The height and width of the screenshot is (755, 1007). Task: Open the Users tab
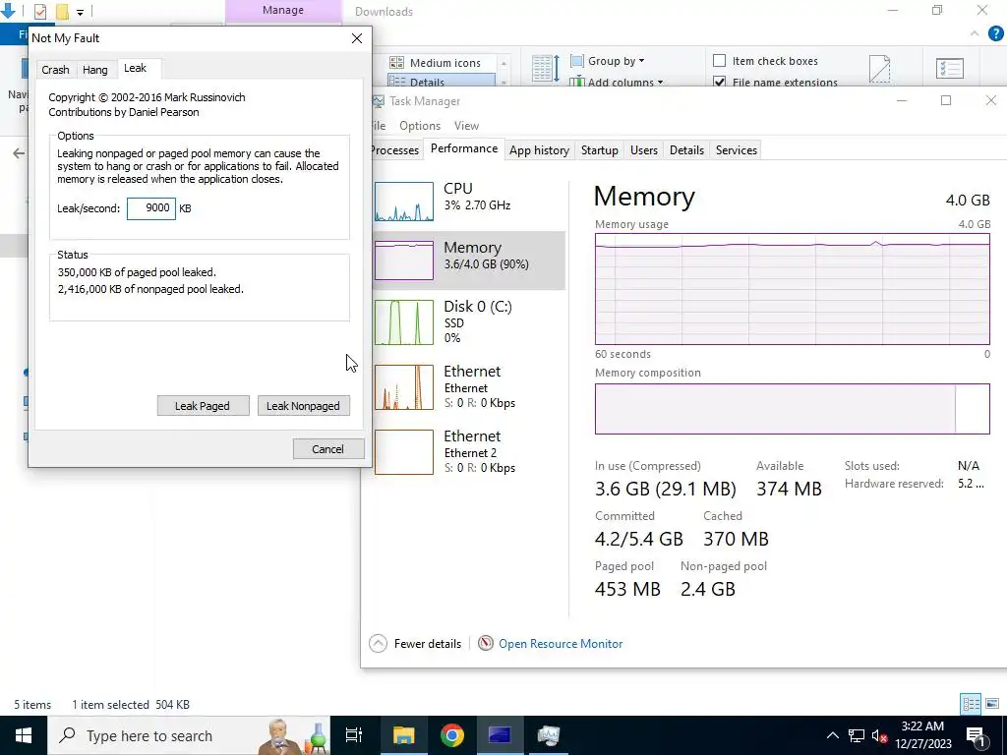pyautogui.click(x=643, y=149)
